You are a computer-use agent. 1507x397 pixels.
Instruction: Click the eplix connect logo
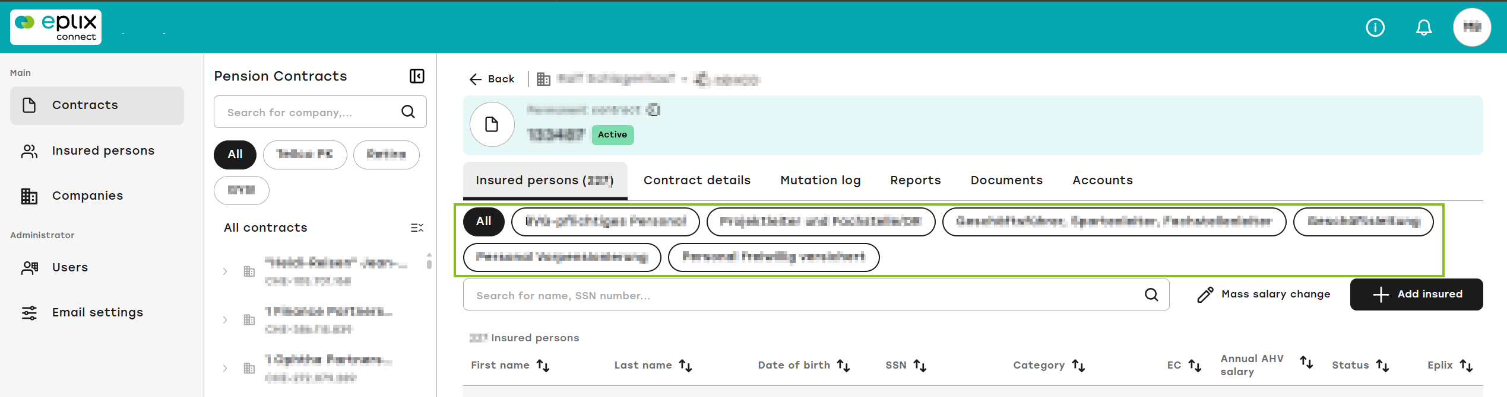56,27
